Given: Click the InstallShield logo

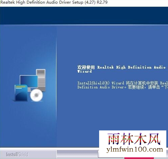Looking at the screenshot, I should (x=17, y=154).
